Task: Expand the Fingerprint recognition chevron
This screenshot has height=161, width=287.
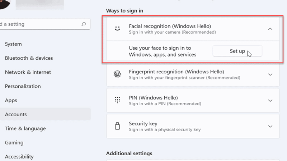Action: [x=270, y=74]
